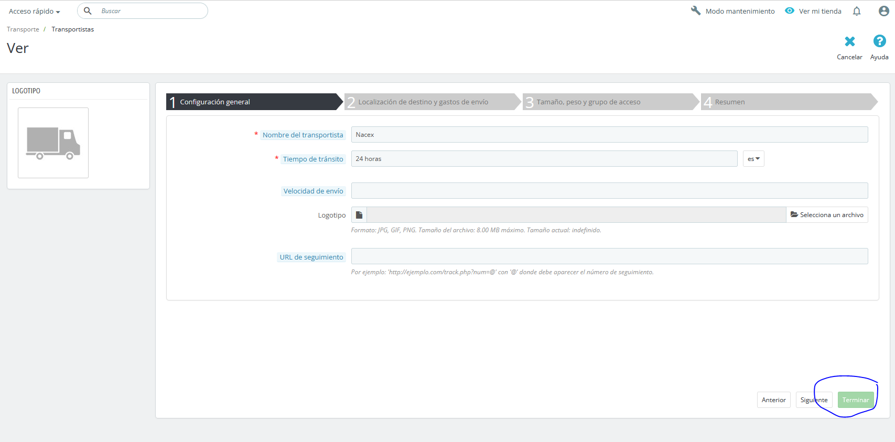Open the notifications bell
The width and height of the screenshot is (895, 442).
coord(857,11)
